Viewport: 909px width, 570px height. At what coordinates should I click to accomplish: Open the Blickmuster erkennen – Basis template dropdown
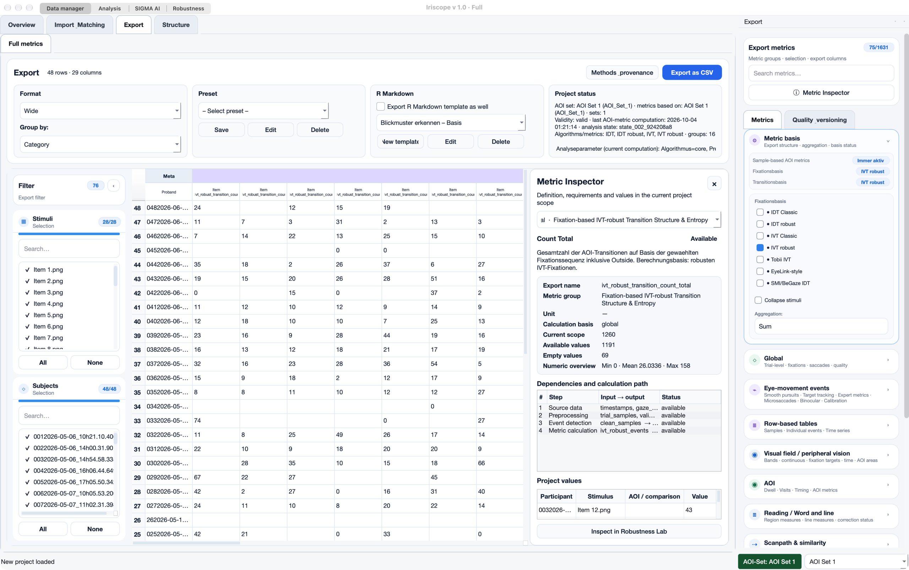[451, 122]
